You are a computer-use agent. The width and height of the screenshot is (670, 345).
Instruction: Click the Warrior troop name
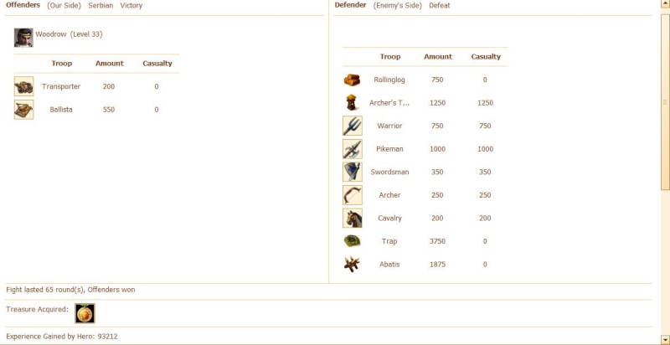click(389, 126)
